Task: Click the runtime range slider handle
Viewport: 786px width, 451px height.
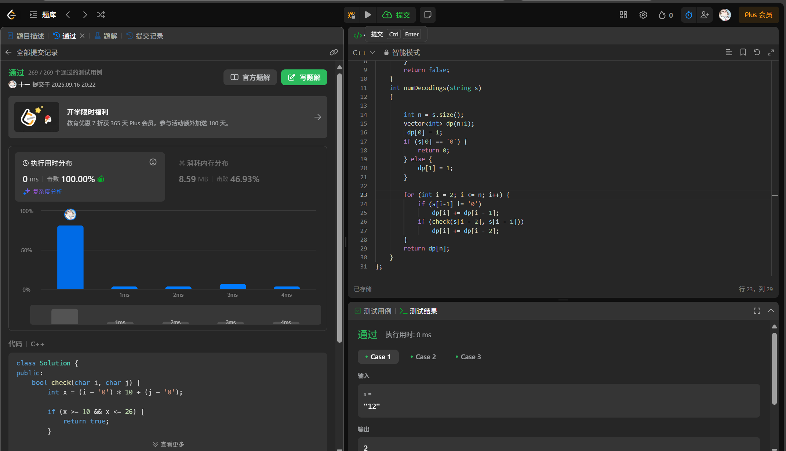Action: pos(65,316)
